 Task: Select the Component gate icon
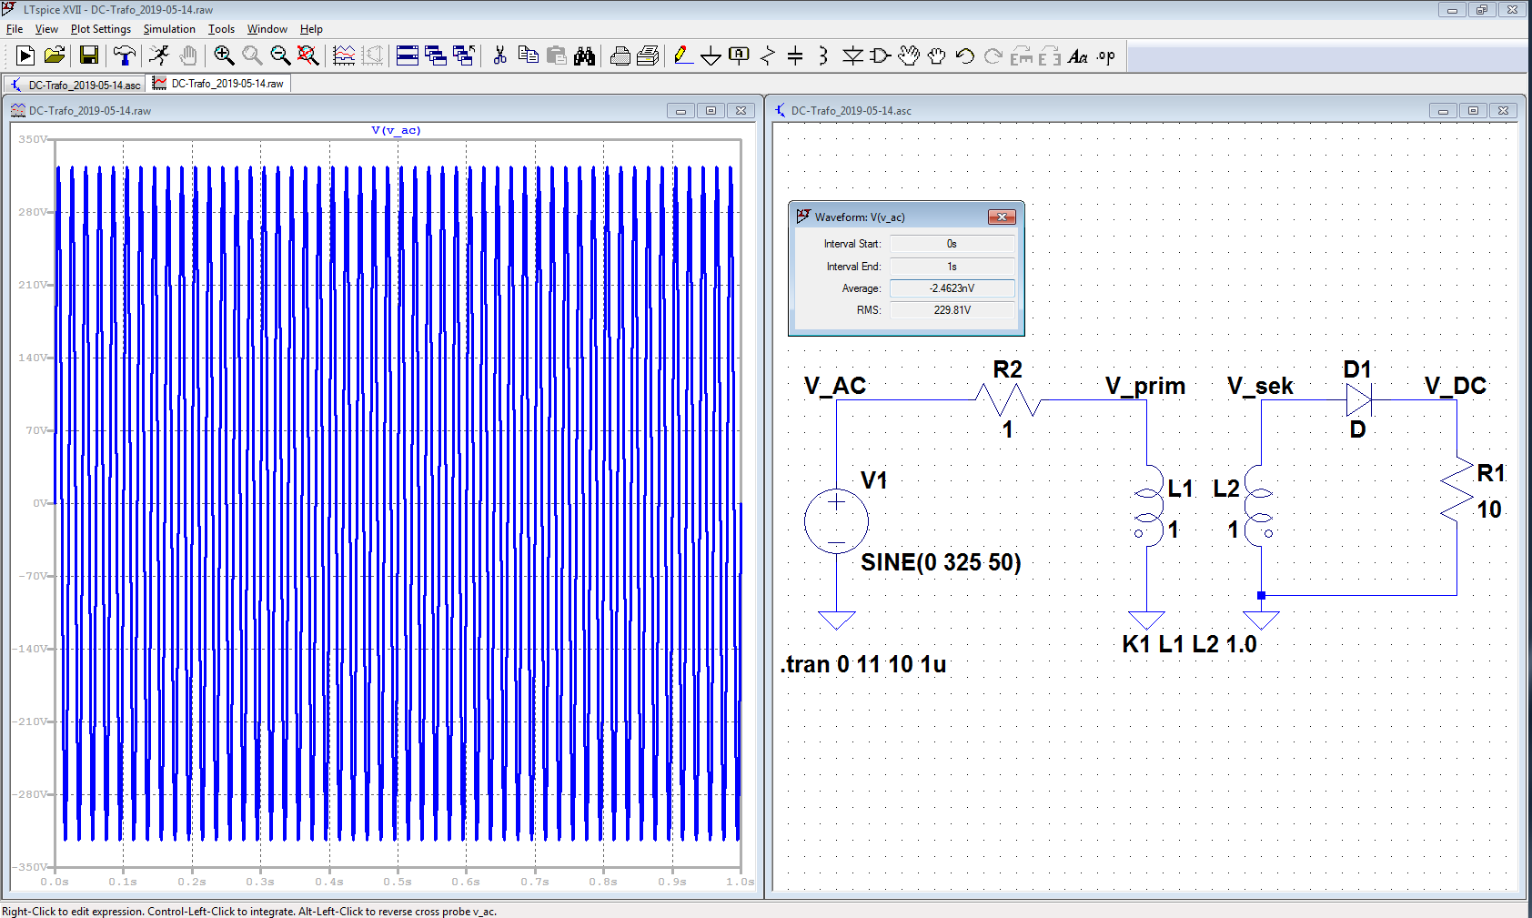pyautogui.click(x=881, y=56)
